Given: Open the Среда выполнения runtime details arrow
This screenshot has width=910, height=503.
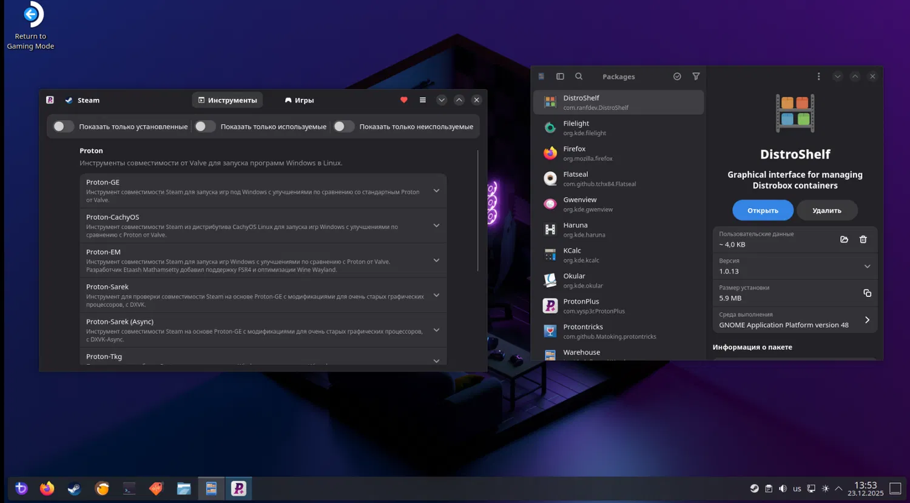Looking at the screenshot, I should [867, 320].
